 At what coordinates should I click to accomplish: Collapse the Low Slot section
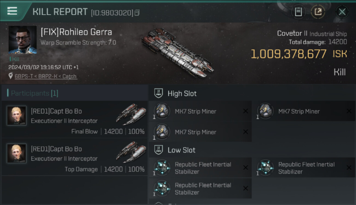coord(159,150)
